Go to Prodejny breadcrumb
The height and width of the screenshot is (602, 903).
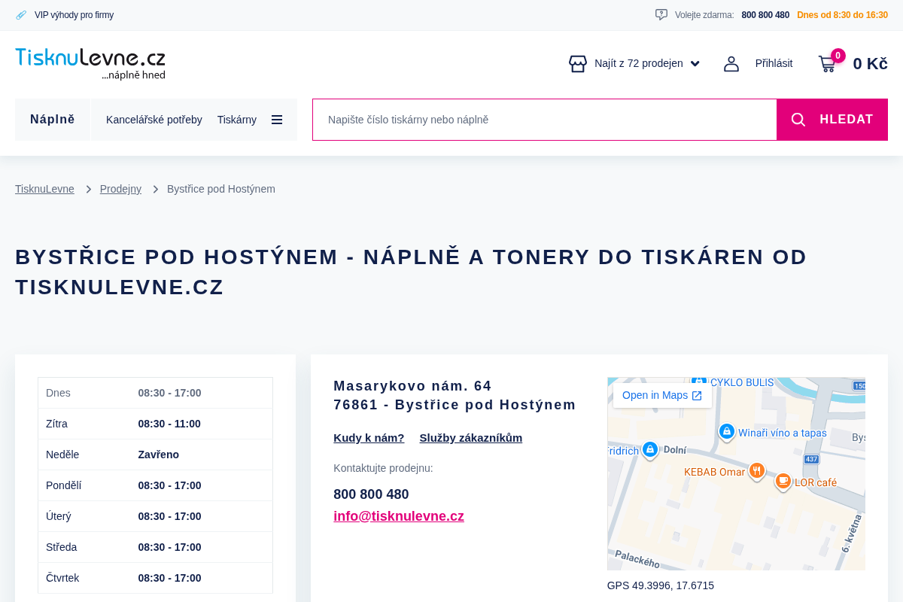120,189
